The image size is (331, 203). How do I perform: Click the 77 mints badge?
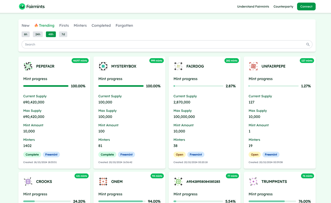tap(232, 176)
